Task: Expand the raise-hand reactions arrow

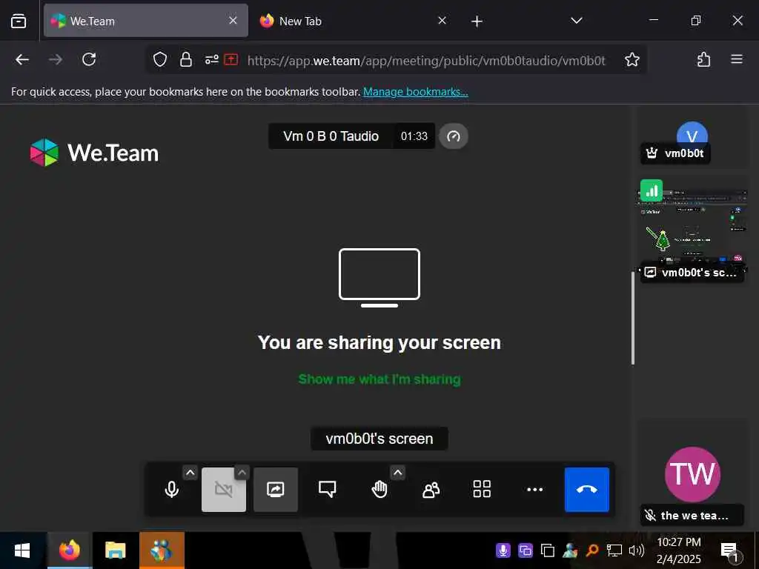Action: 397,473
